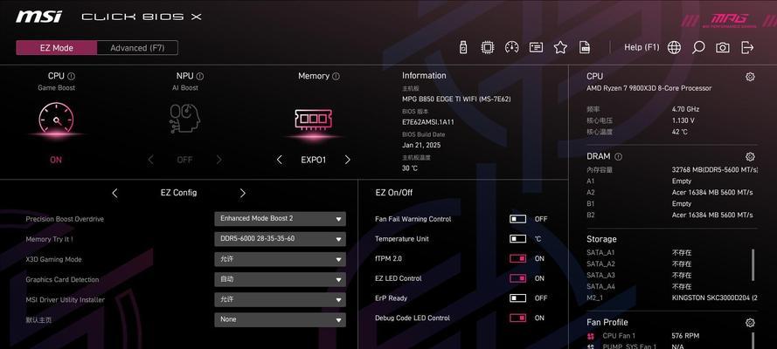Switch to Advanced (F7) tab
Screen dimensions: 777x349
pyautogui.click(x=137, y=48)
